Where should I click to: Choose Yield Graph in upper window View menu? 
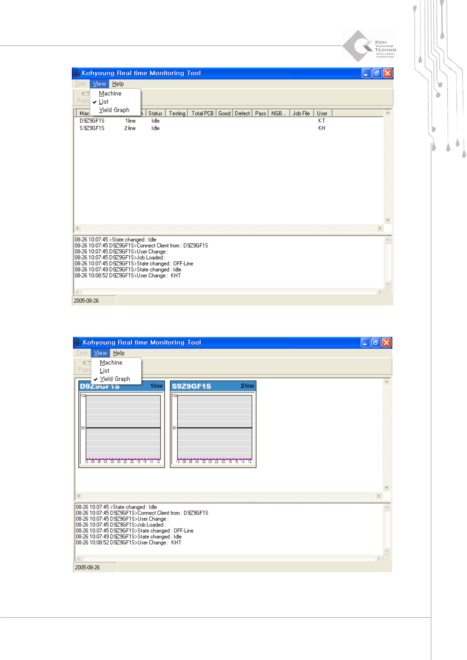(x=114, y=110)
